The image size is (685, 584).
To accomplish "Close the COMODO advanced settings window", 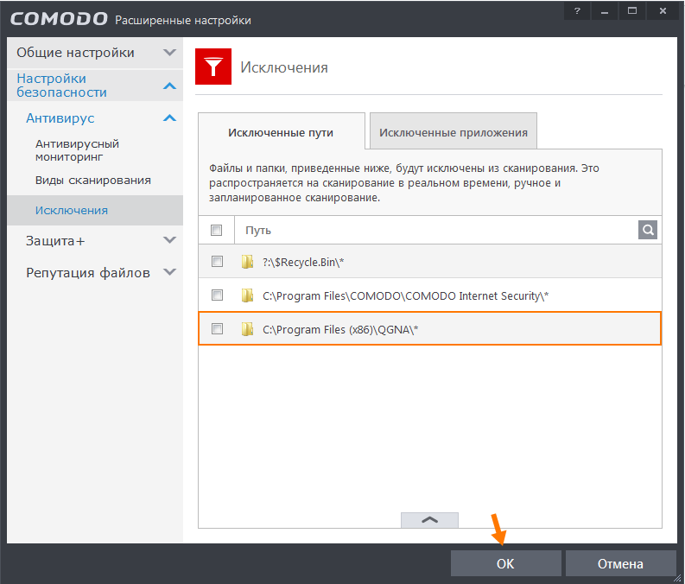I will [663, 11].
